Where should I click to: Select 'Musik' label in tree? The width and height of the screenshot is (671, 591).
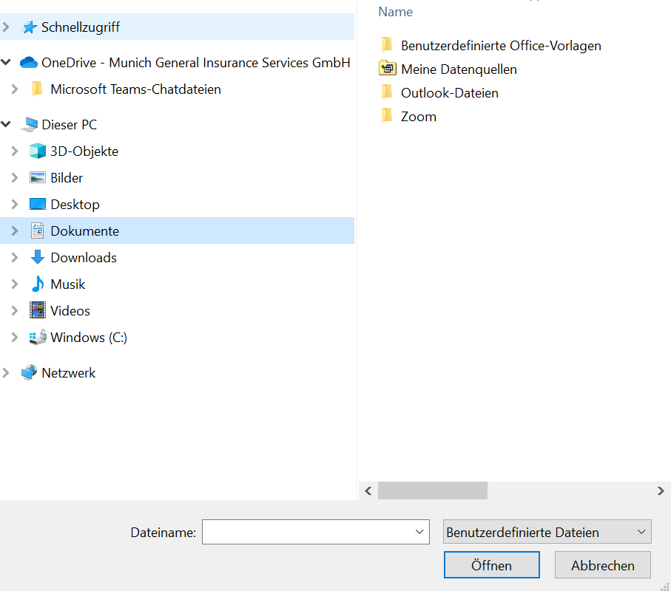[67, 284]
